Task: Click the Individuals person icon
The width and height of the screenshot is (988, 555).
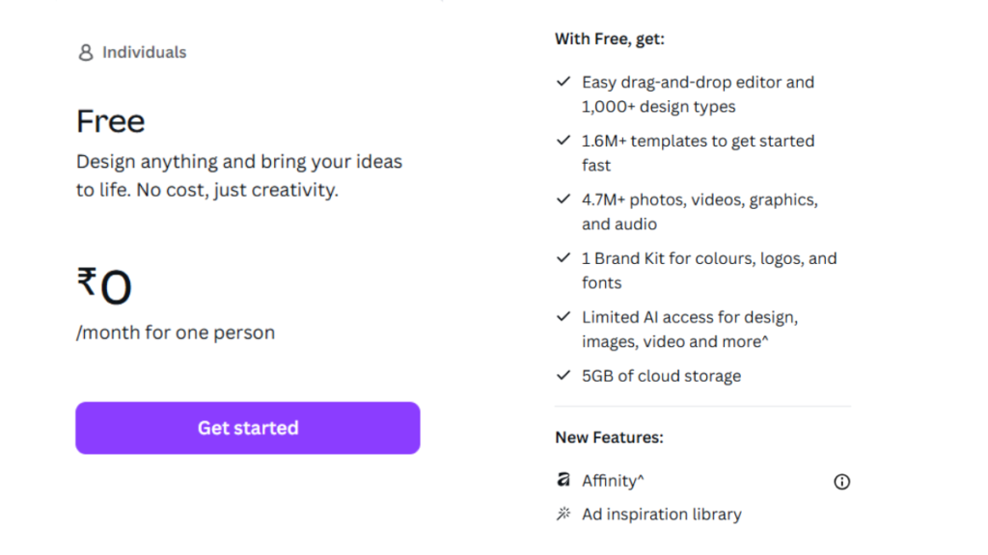Action: (86, 52)
